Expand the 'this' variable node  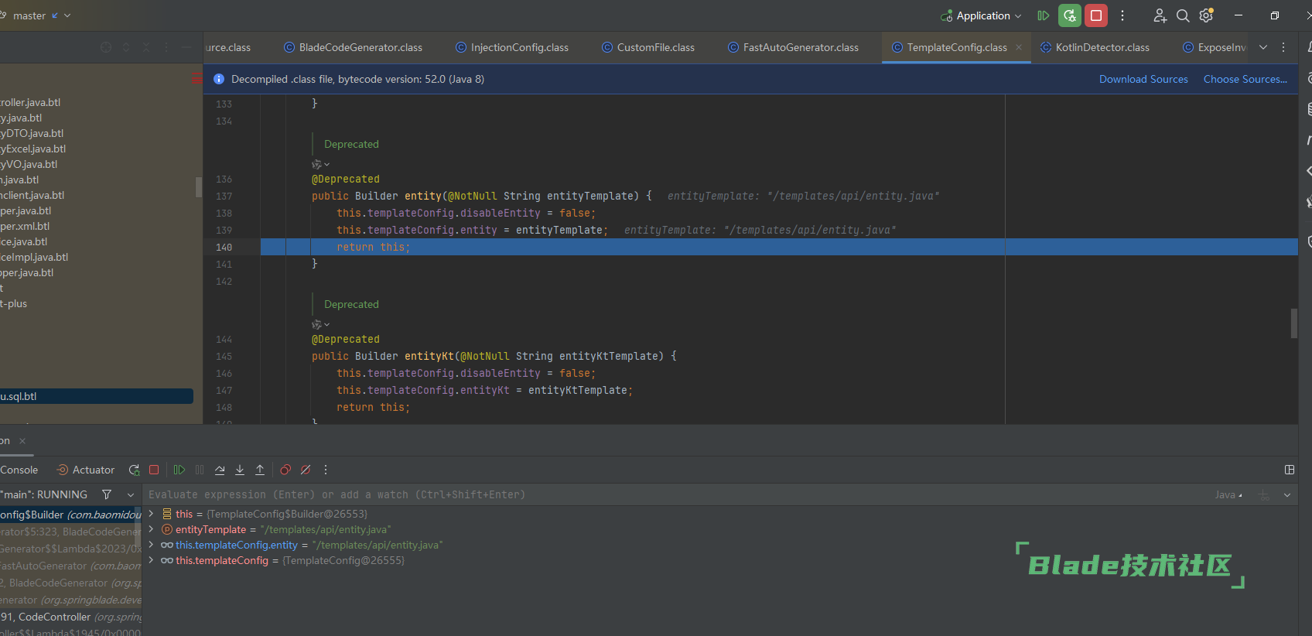point(152,514)
